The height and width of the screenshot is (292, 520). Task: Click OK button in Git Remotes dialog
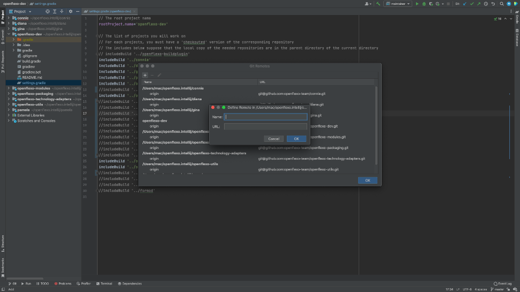coord(367,181)
